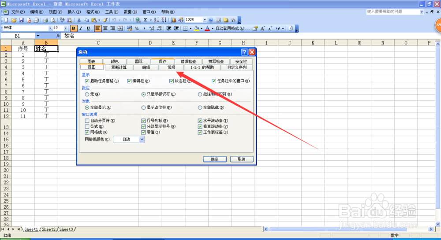This screenshot has width=441, height=240.
Task: Click the Font Color red A icon
Action: [x=207, y=28]
